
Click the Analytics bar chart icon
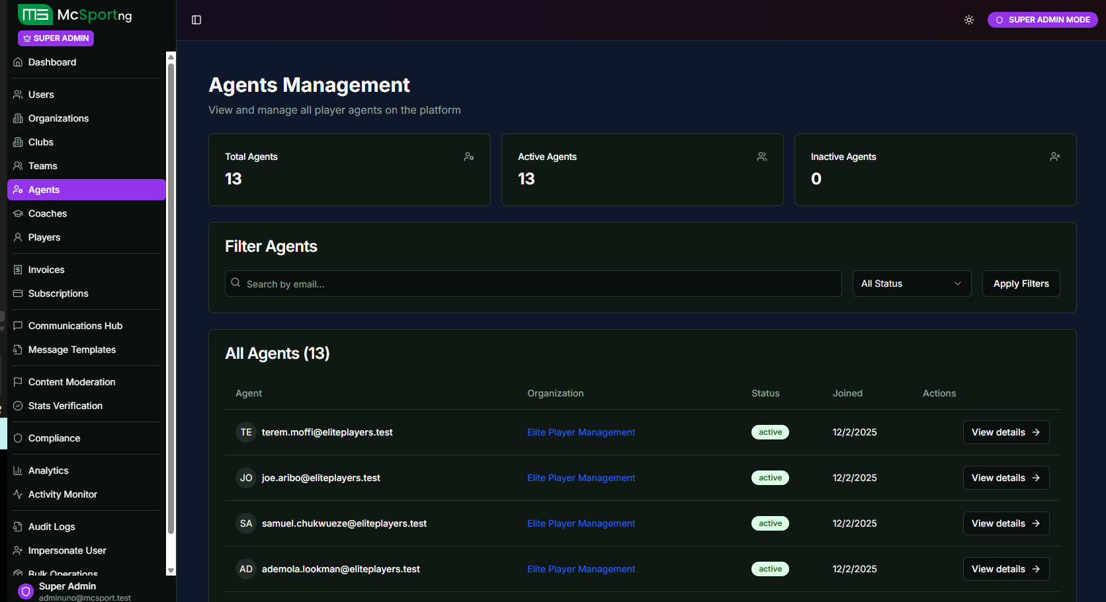[18, 470]
